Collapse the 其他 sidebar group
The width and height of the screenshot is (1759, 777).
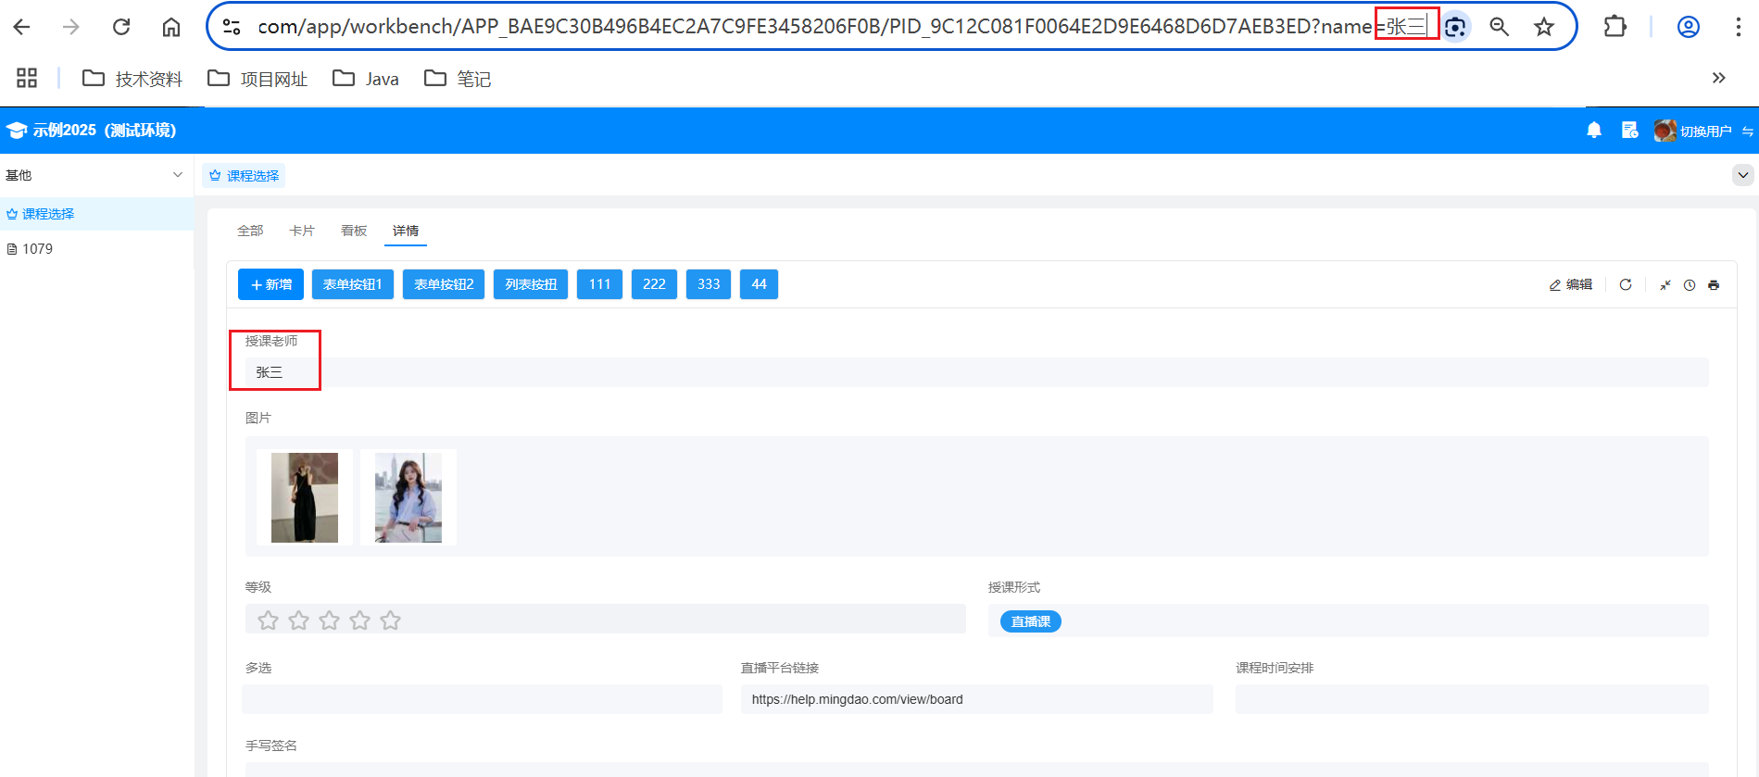(177, 175)
